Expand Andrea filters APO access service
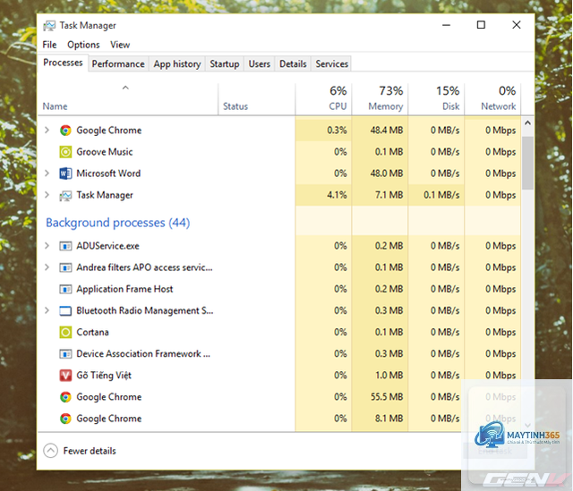Image resolution: width=573 pixels, height=491 pixels. tap(47, 267)
